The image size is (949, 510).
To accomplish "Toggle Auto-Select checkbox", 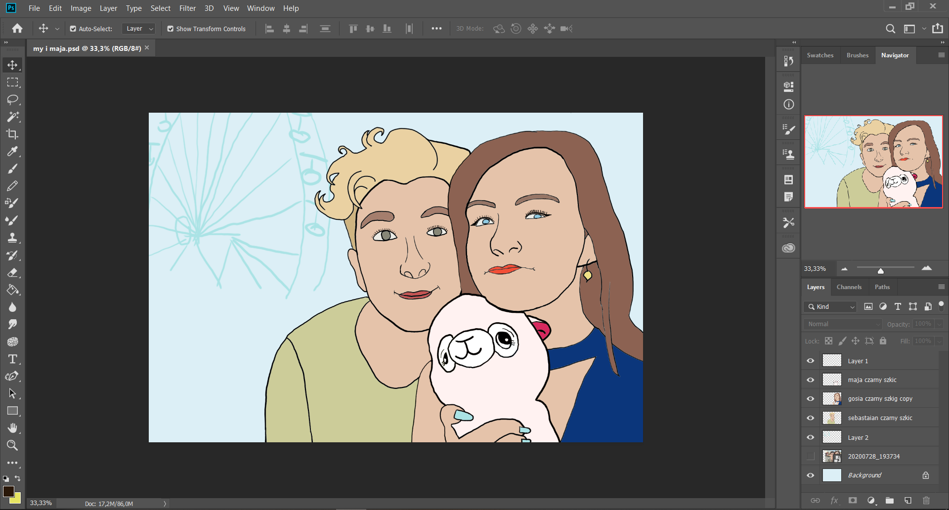I will click(x=73, y=29).
